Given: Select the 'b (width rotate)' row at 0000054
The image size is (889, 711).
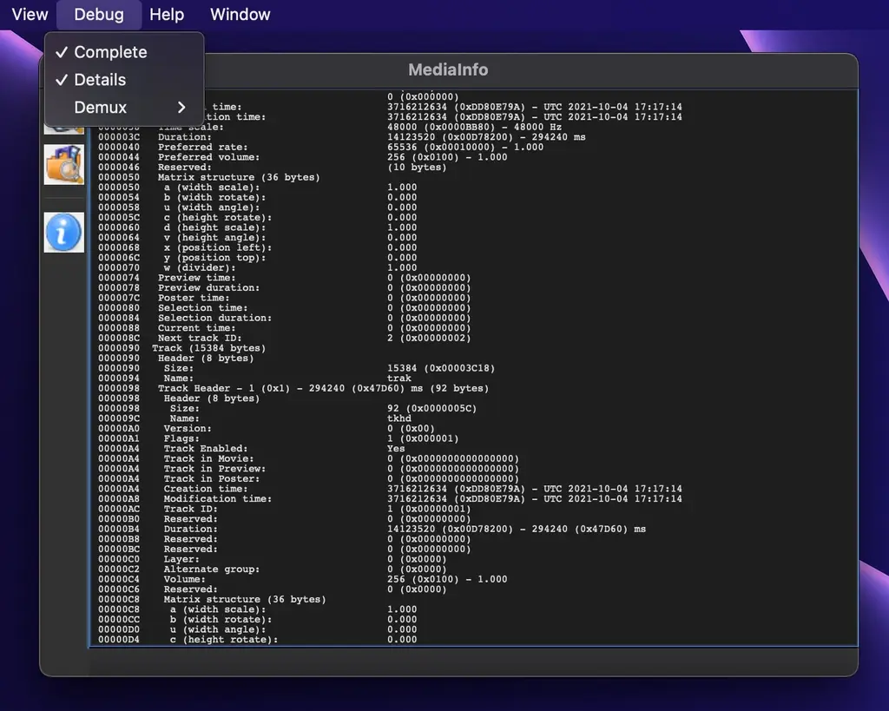Looking at the screenshot, I should (257, 198).
